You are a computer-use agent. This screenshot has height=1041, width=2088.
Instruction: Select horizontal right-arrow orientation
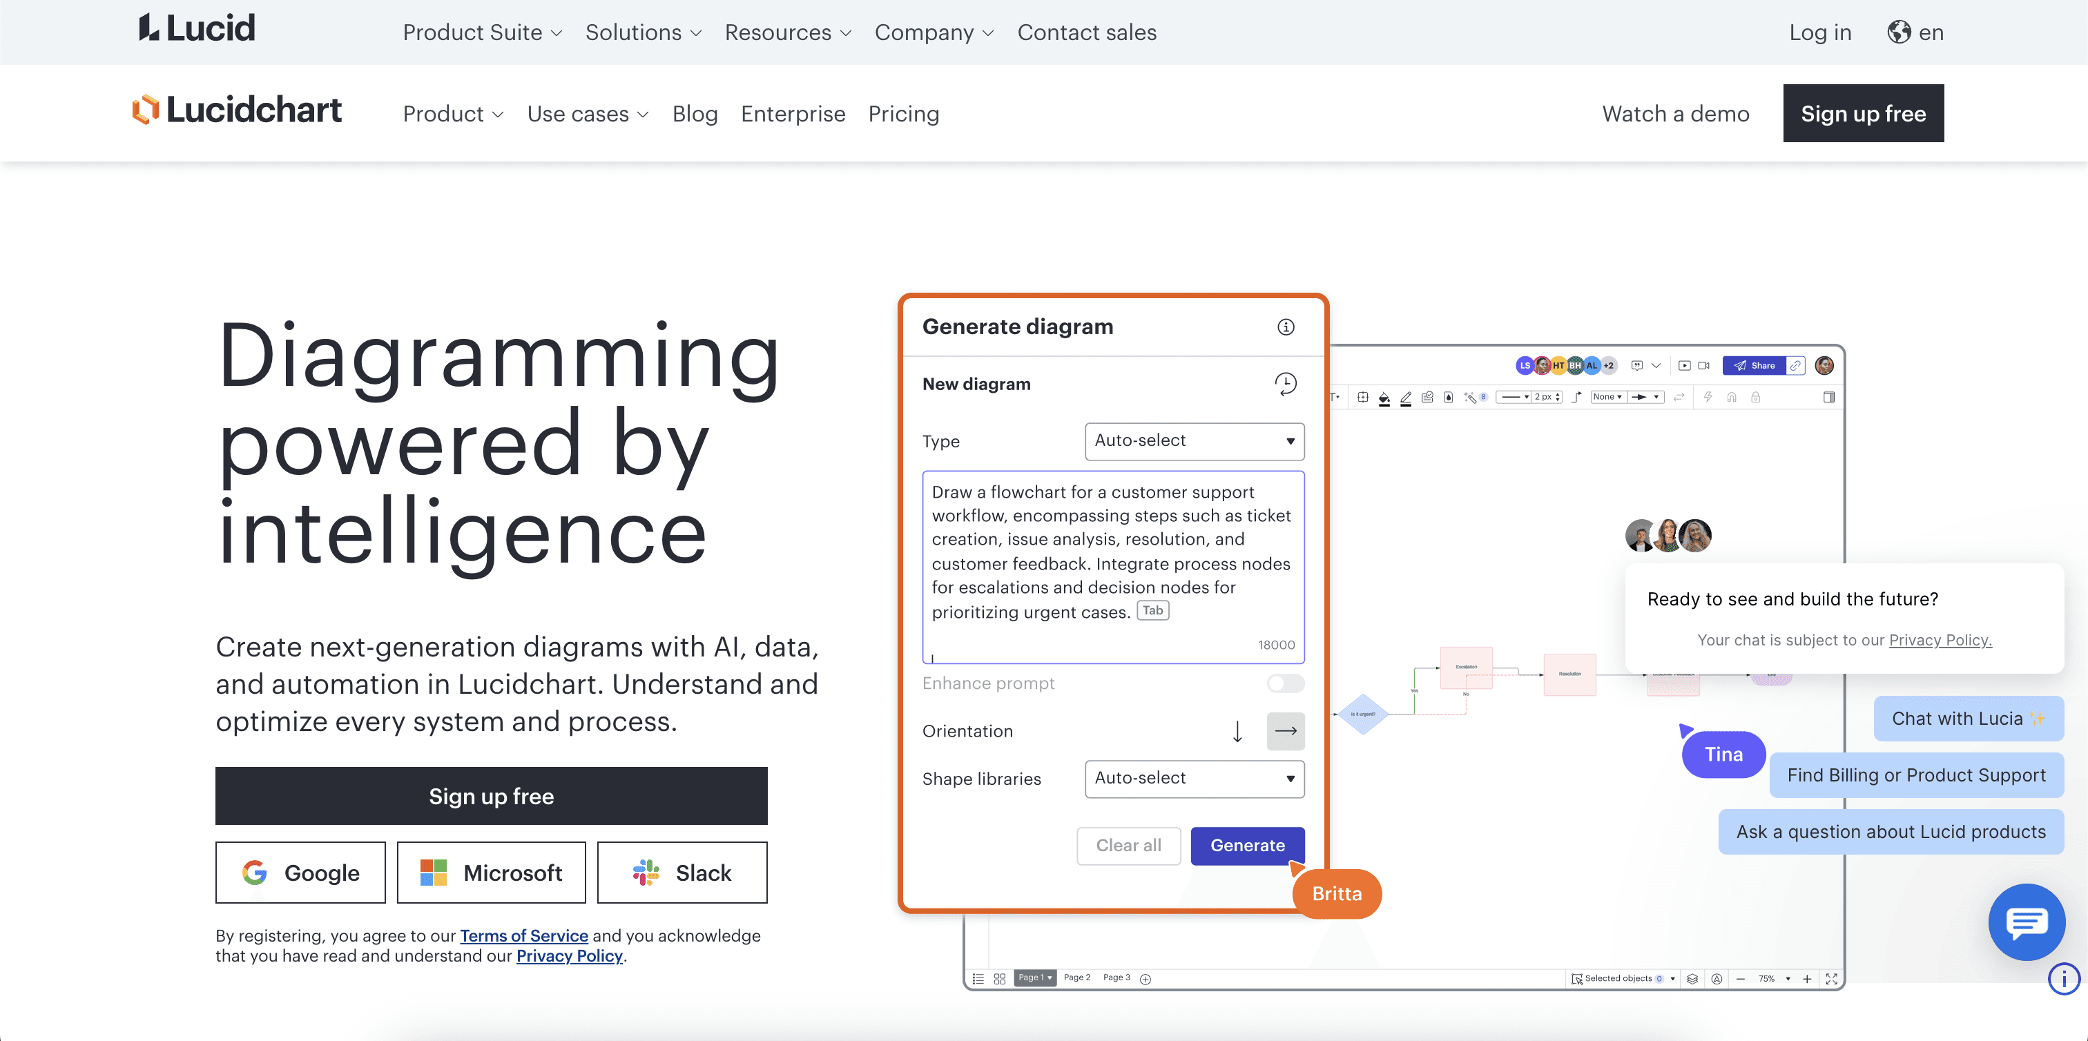pos(1286,732)
